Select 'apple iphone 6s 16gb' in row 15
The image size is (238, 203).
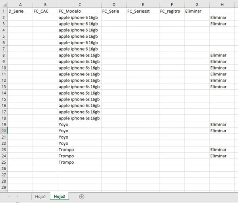(x=80, y=99)
